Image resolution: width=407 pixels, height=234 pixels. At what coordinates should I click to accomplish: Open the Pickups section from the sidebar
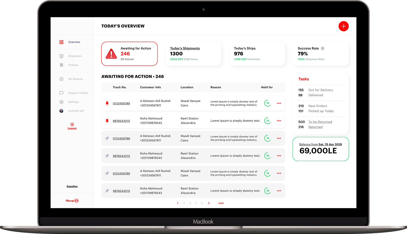[73, 65]
